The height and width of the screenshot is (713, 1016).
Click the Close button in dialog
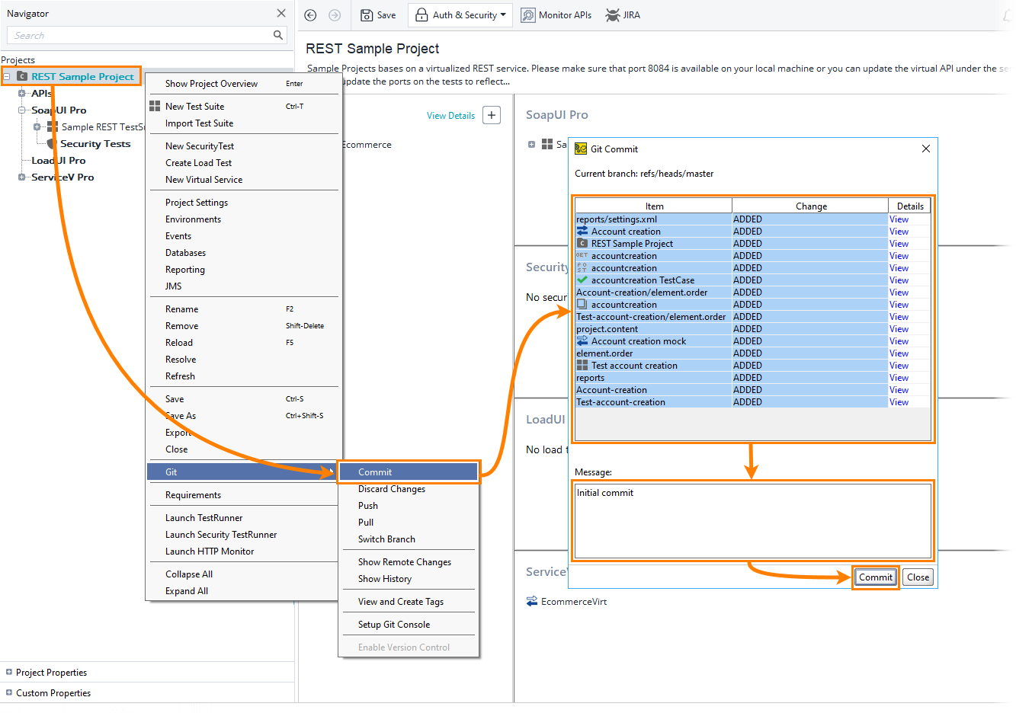tap(918, 577)
